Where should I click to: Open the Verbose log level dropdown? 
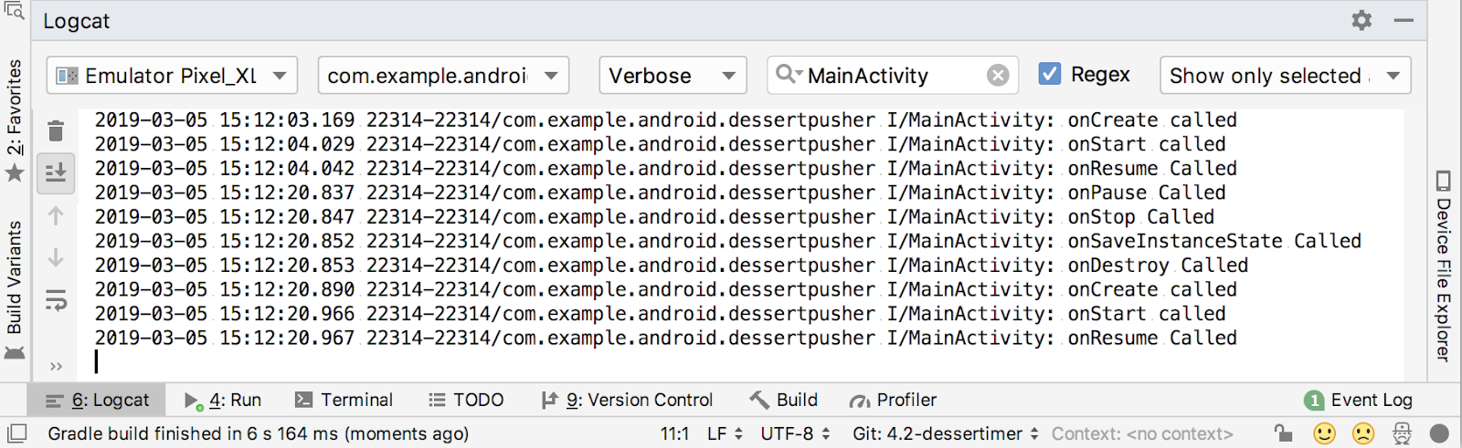(x=673, y=76)
